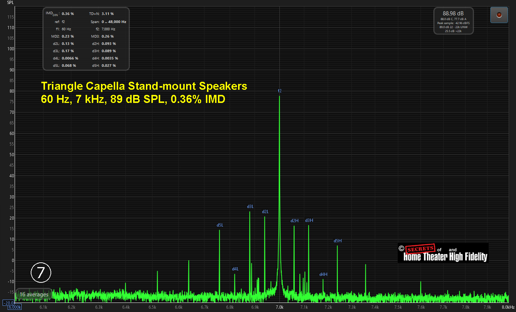Click the 25.5 dB >22k line
This screenshot has height=312, width=516.
click(453, 31)
